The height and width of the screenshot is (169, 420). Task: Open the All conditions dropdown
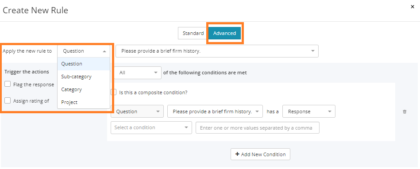point(138,73)
